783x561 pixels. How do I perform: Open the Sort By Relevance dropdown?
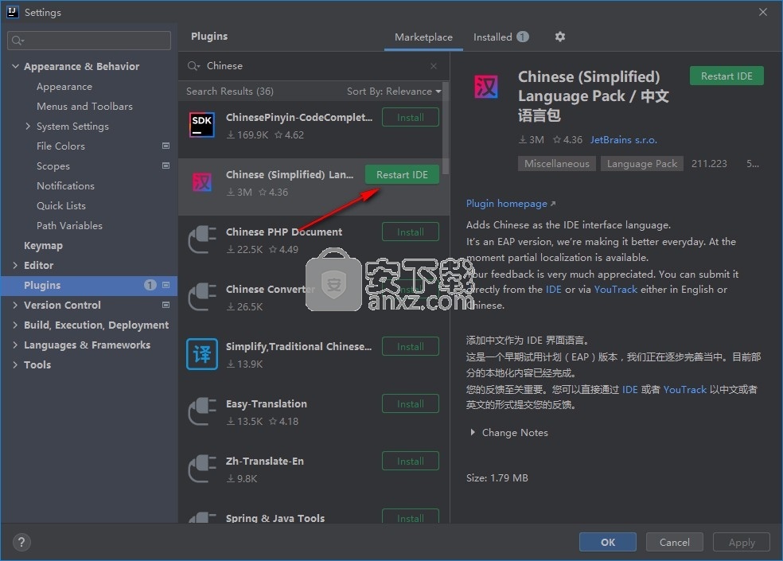(394, 91)
